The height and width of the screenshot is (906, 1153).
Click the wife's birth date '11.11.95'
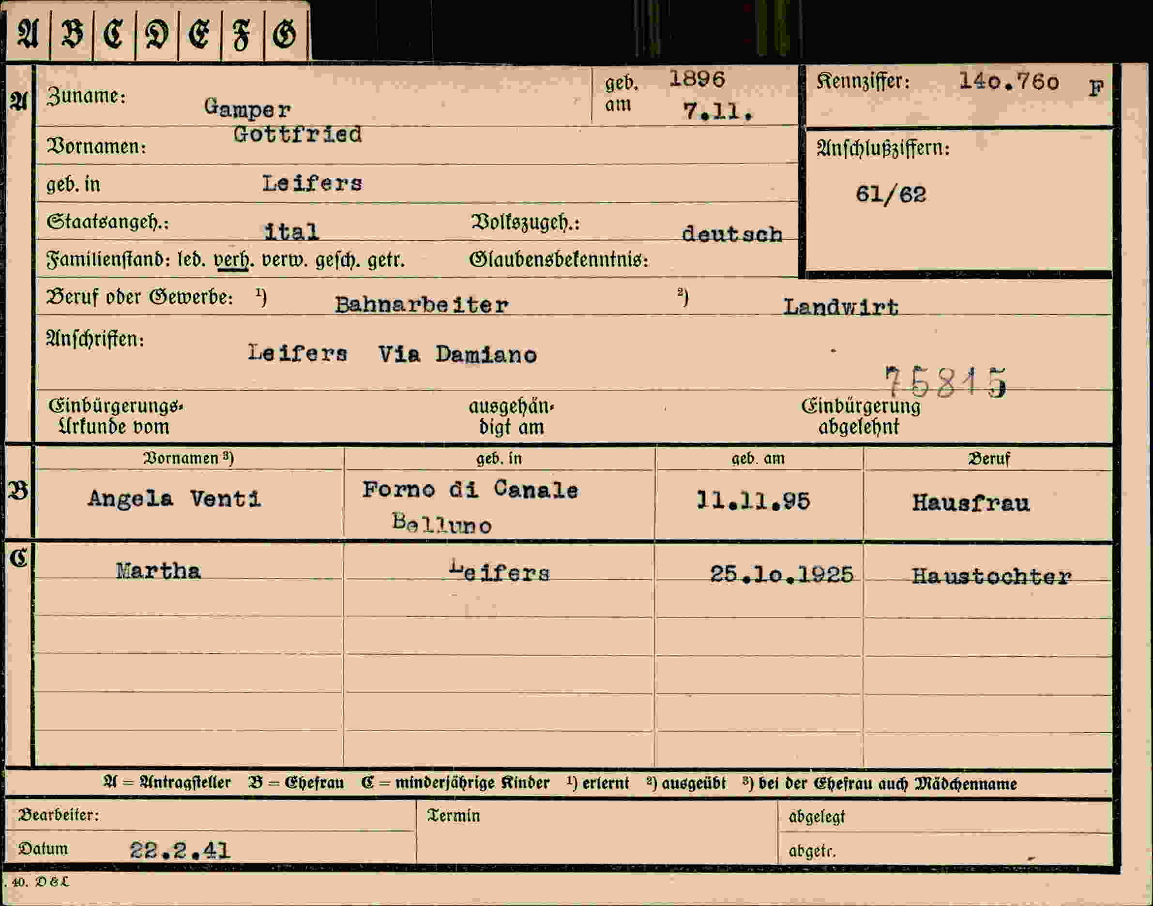click(753, 501)
